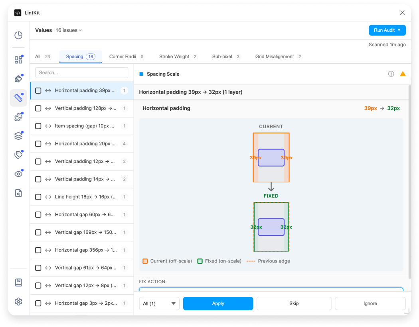Click the Scanned 1m ago status text
Screen dimensions: 419x327
(x=387, y=45)
